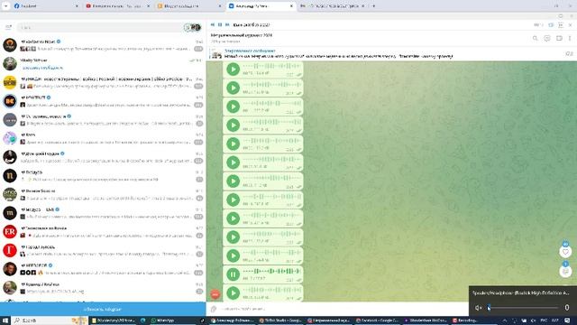Skip to next track in top audio player
The width and height of the screenshot is (577, 325).
click(227, 24)
